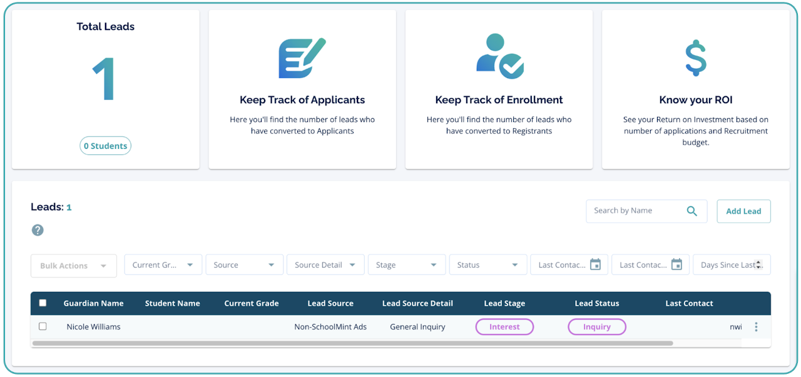The height and width of the screenshot is (377, 801).
Task: Click the horizontal scrollbar under the table
Action: click(352, 343)
